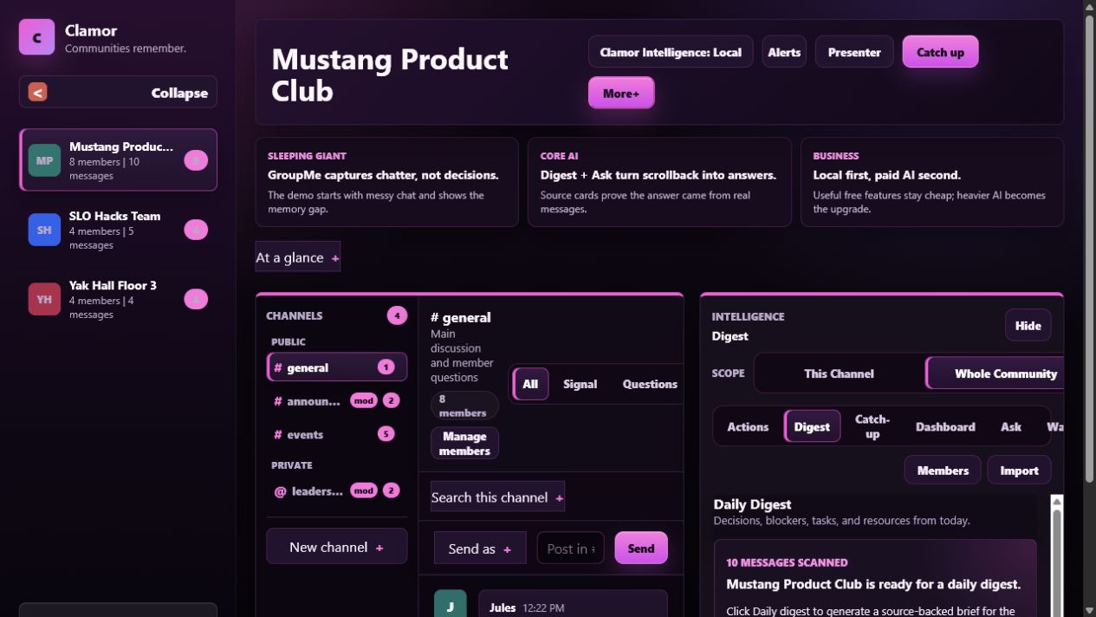1096x617 pixels.
Task: Select the SLO Hacks Team community
Action: coord(118,230)
